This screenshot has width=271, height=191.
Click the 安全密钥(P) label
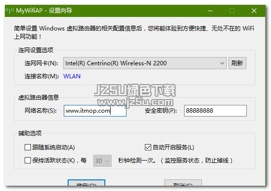coord(161,111)
